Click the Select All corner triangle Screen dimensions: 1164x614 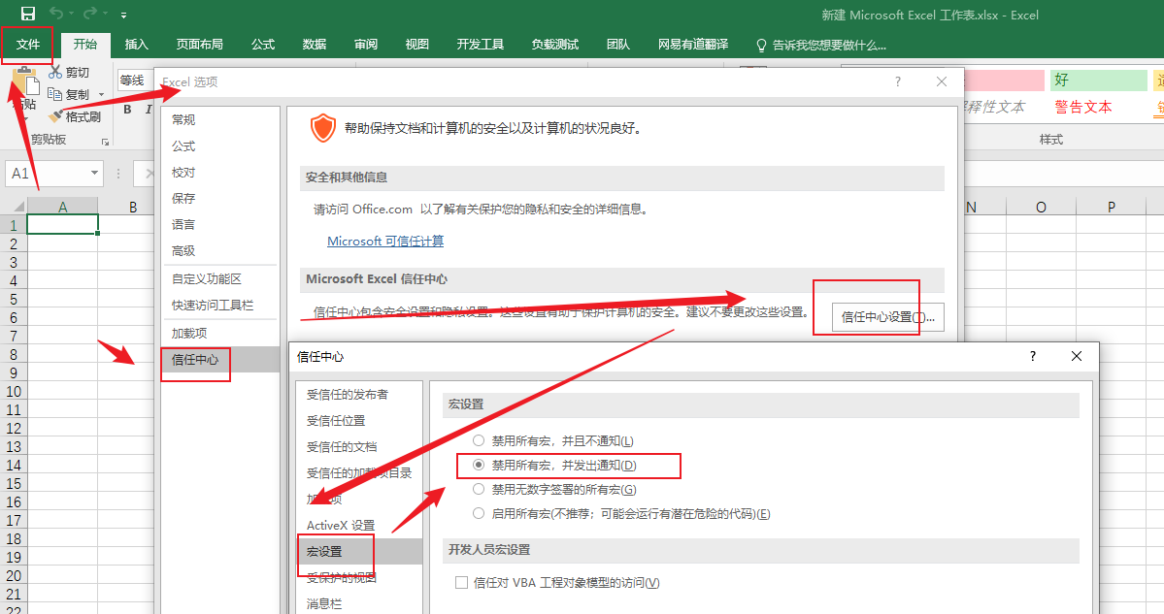tap(19, 207)
